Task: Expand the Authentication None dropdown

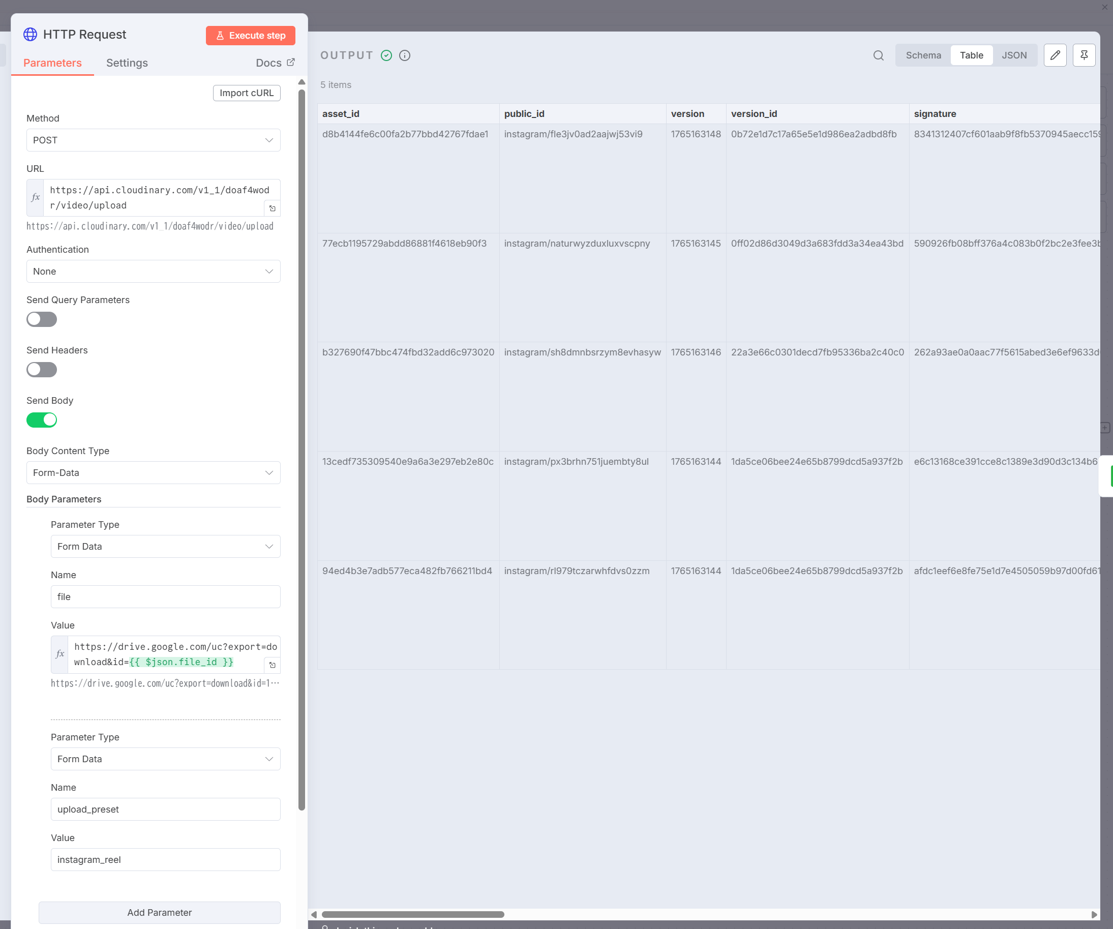Action: (153, 272)
